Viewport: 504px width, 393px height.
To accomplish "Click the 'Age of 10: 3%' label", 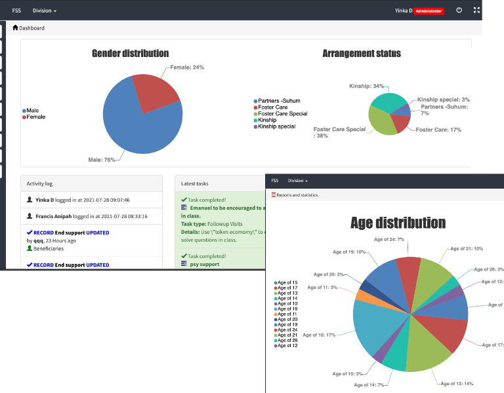I will point(347,374).
